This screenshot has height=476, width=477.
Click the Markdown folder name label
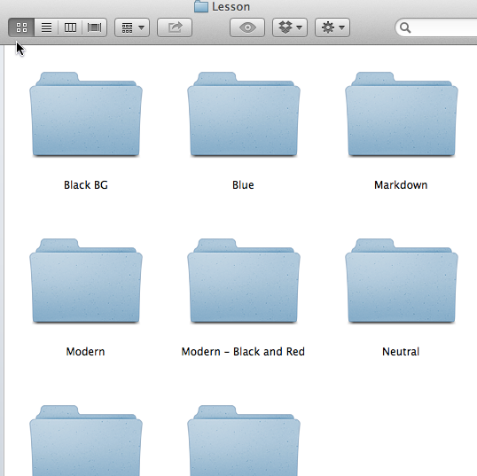click(401, 185)
